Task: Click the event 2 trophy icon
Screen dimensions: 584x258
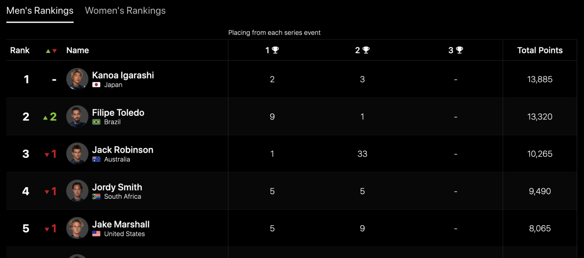Action: click(366, 50)
